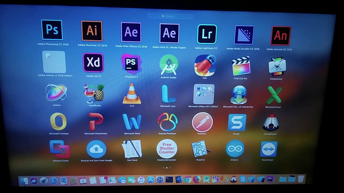Viewport: 344px width, 193px height.
Task: Open Microsoft Office 2011 (Other) folder
Action: pos(204,94)
